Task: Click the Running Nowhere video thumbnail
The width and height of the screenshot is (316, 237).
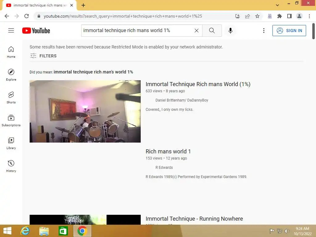Action: pyautogui.click(x=85, y=220)
